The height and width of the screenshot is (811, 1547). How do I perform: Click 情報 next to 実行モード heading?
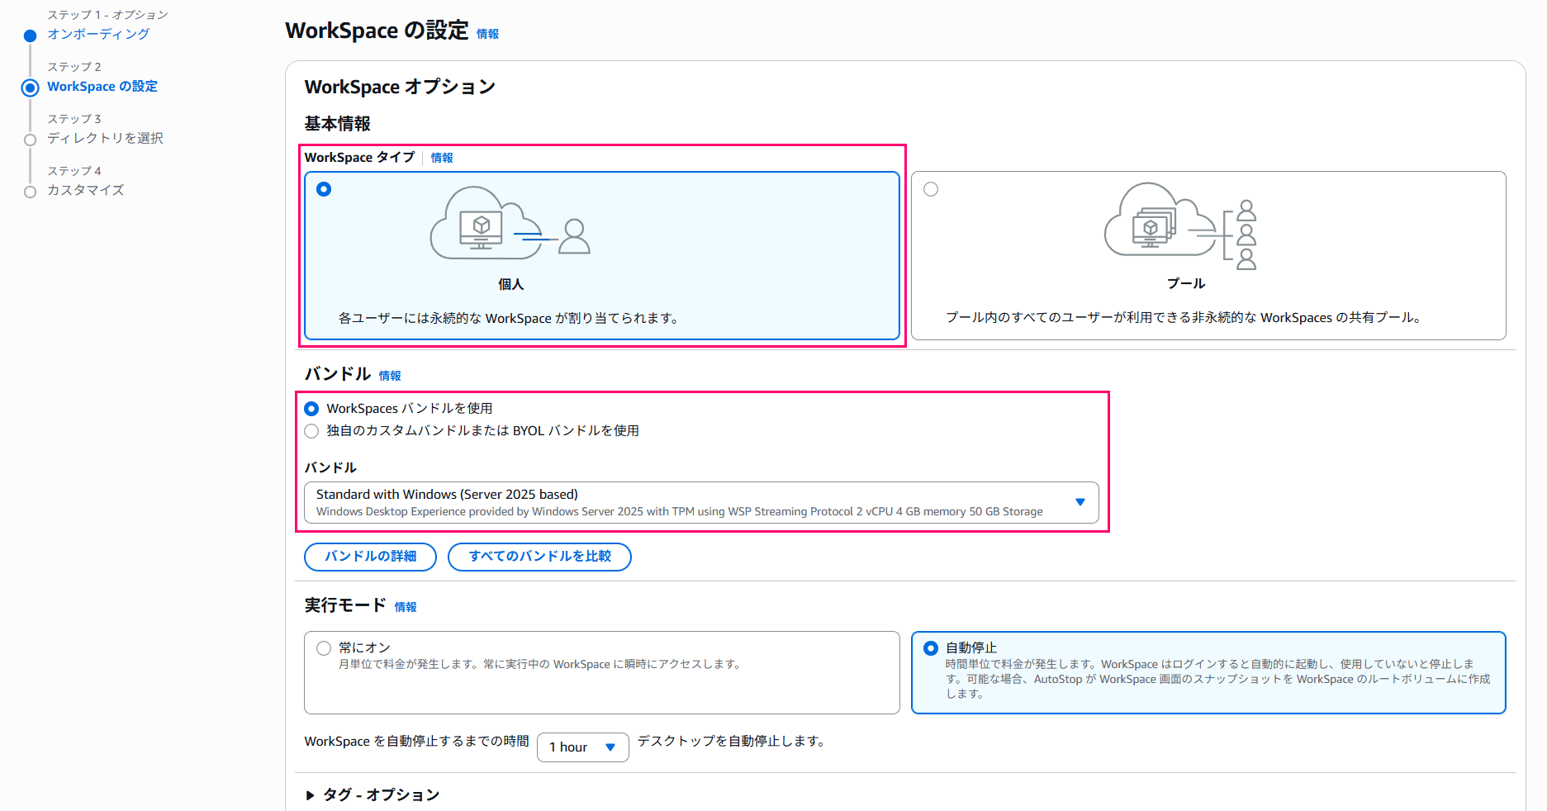click(406, 606)
